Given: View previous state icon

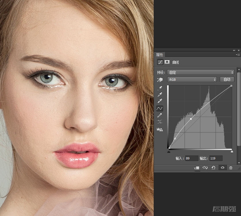Looking at the screenshot, I should (205, 168).
